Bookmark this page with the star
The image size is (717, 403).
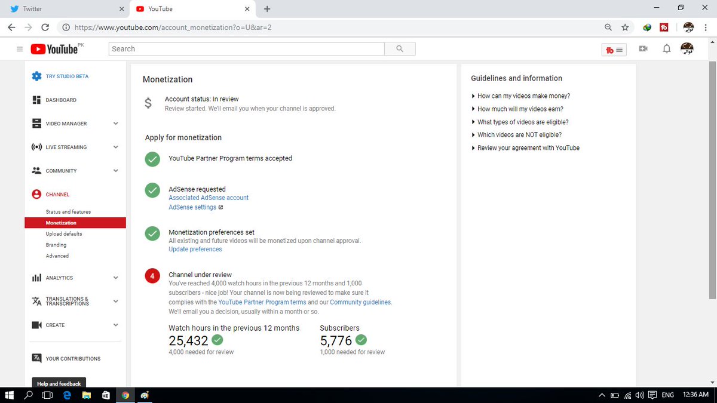[x=625, y=27]
